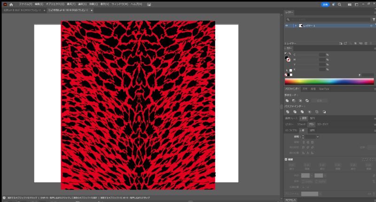The height and width of the screenshot is (202, 376).
Task: Click the Divide pathfinder icon
Action: coord(287,112)
